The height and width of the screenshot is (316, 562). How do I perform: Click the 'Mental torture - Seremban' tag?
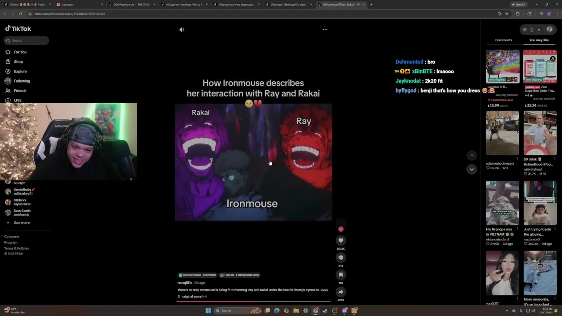point(198,275)
